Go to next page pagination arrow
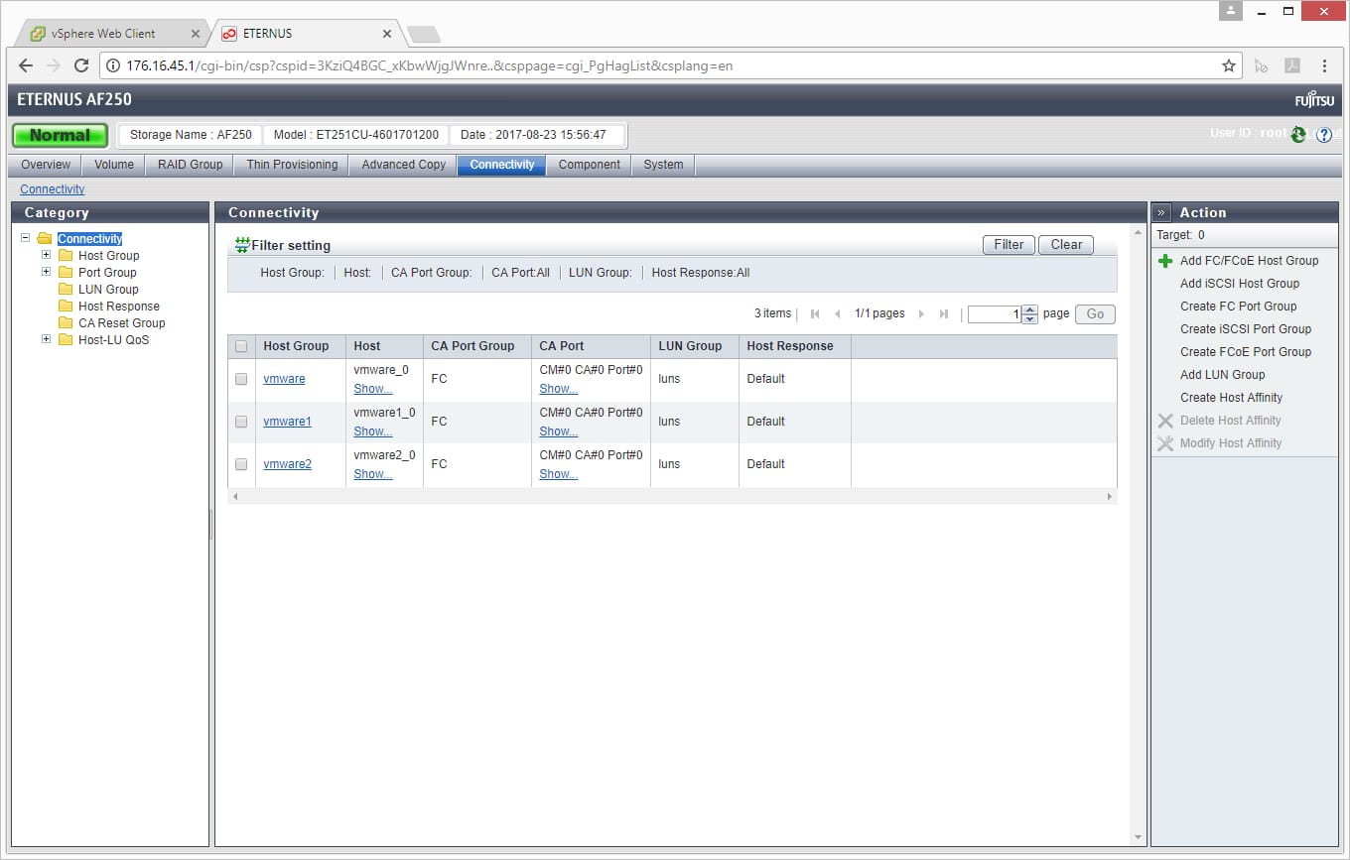1350x860 pixels. pyautogui.click(x=921, y=313)
